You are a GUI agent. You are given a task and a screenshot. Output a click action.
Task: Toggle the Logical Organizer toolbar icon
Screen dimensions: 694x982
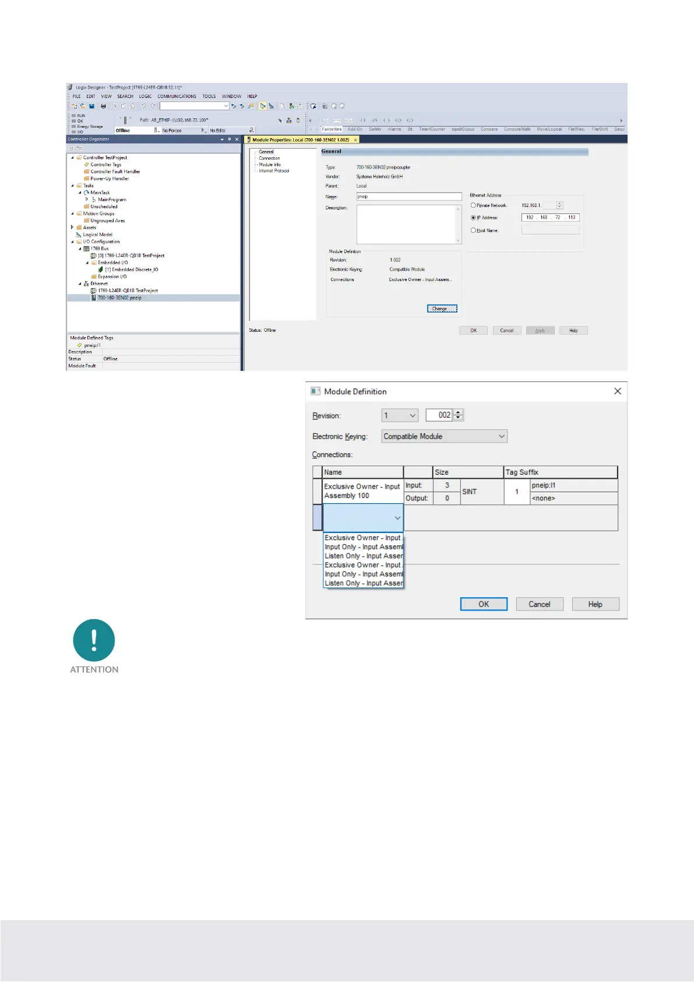tap(272, 106)
